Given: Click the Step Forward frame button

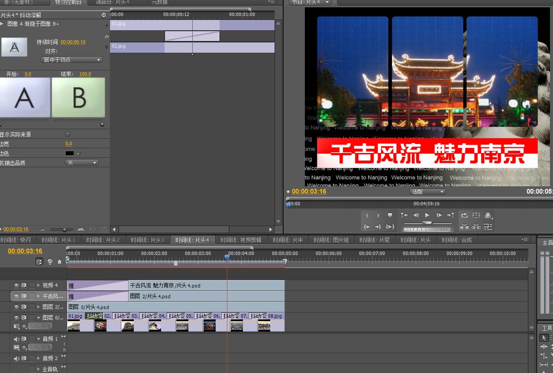Looking at the screenshot, I should [x=439, y=215].
